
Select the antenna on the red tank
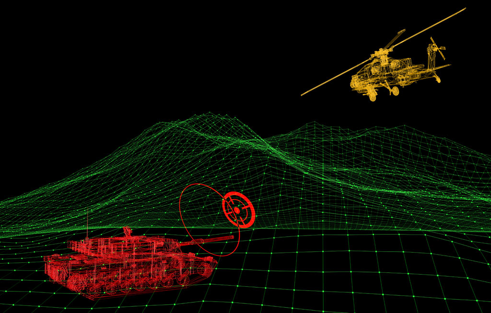point(88,225)
